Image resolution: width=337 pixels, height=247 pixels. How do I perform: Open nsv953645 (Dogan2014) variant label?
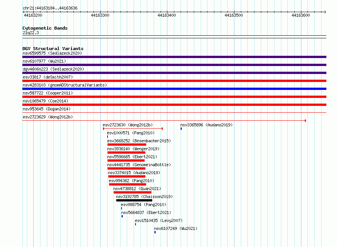47,109
